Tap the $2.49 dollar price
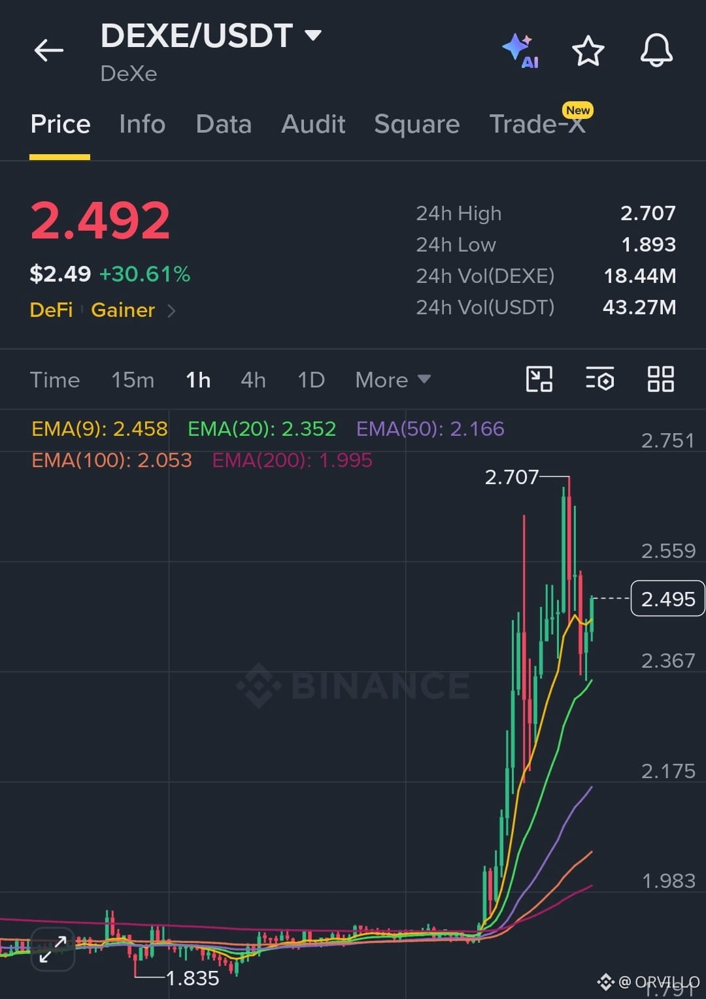This screenshot has height=999, width=706. pos(60,274)
